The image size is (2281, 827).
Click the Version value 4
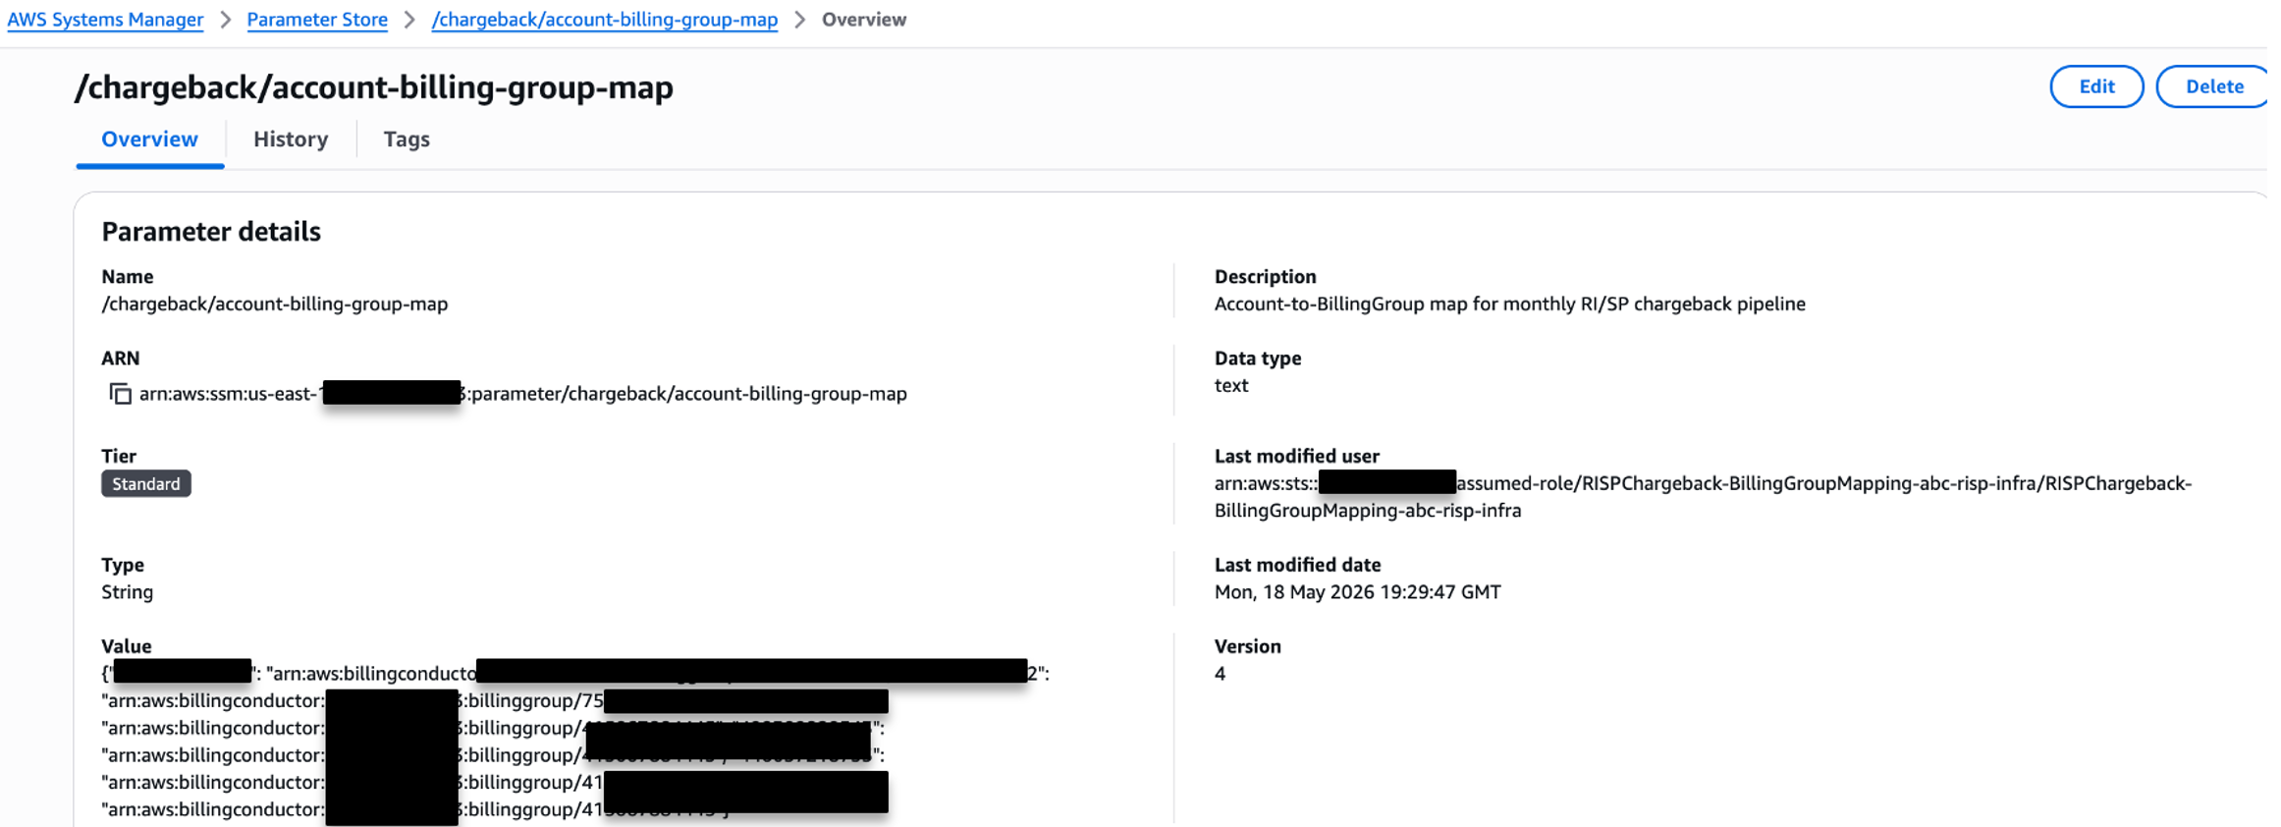1220,674
